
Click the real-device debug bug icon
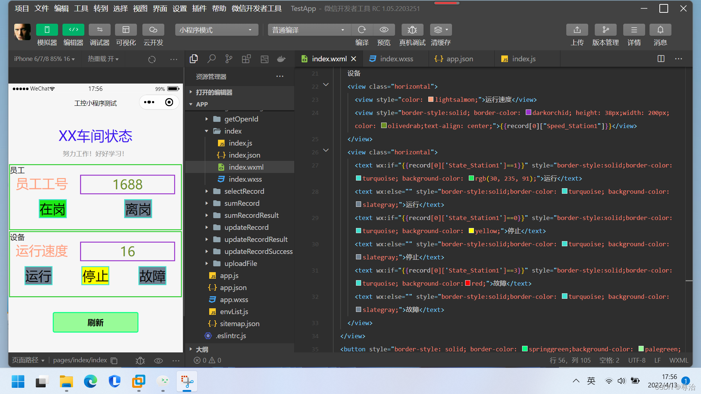[412, 30]
